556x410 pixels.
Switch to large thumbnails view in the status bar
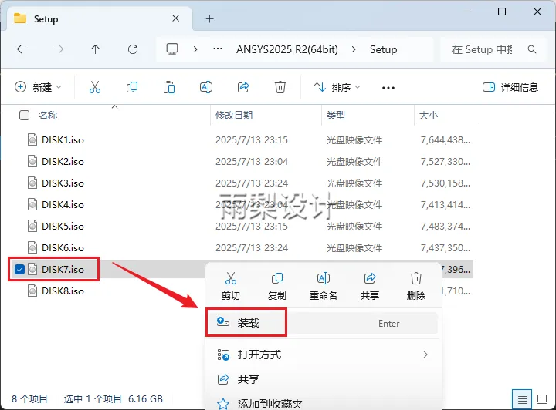coord(542,399)
